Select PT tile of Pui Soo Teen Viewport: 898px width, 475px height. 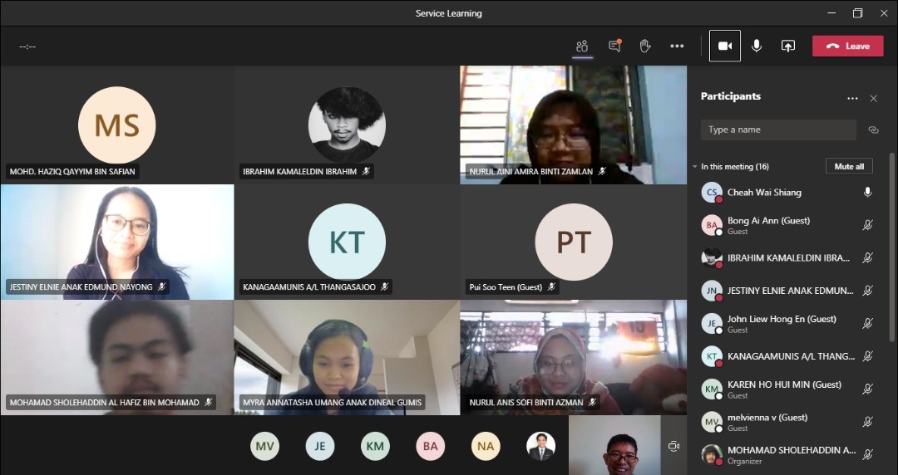click(x=573, y=242)
